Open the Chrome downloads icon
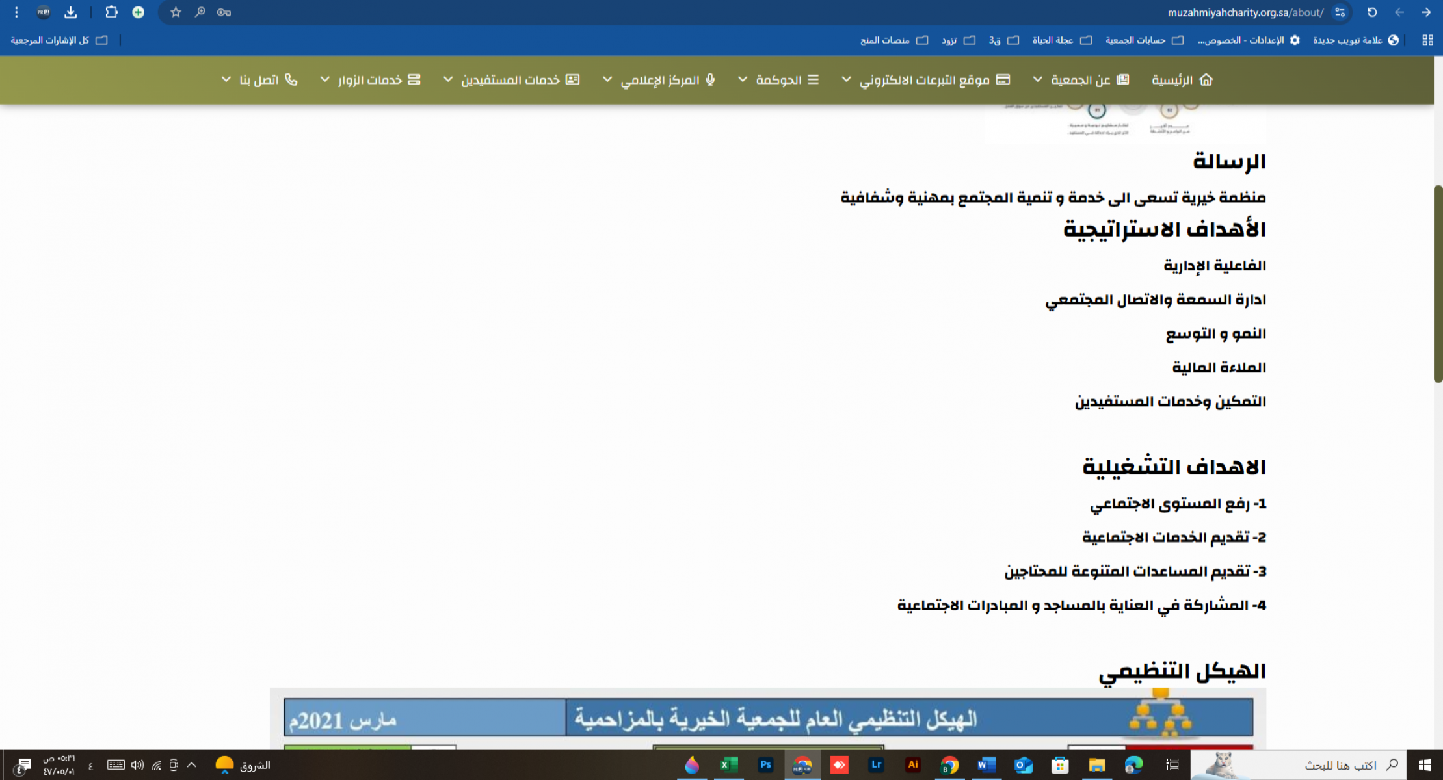Screen dimensions: 1443x780 point(71,12)
